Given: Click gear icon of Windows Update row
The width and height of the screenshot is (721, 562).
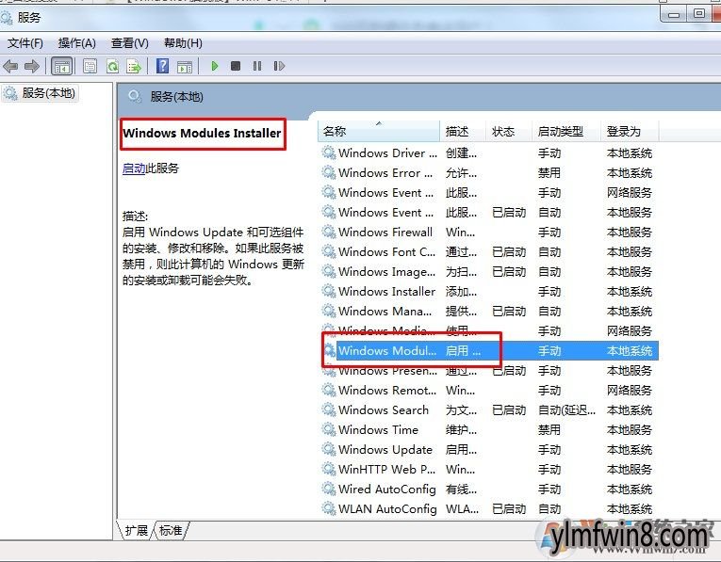Looking at the screenshot, I should coord(329,449).
